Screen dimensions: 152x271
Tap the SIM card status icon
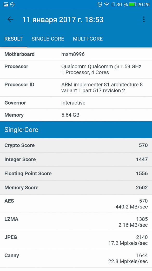click(x=113, y=4)
